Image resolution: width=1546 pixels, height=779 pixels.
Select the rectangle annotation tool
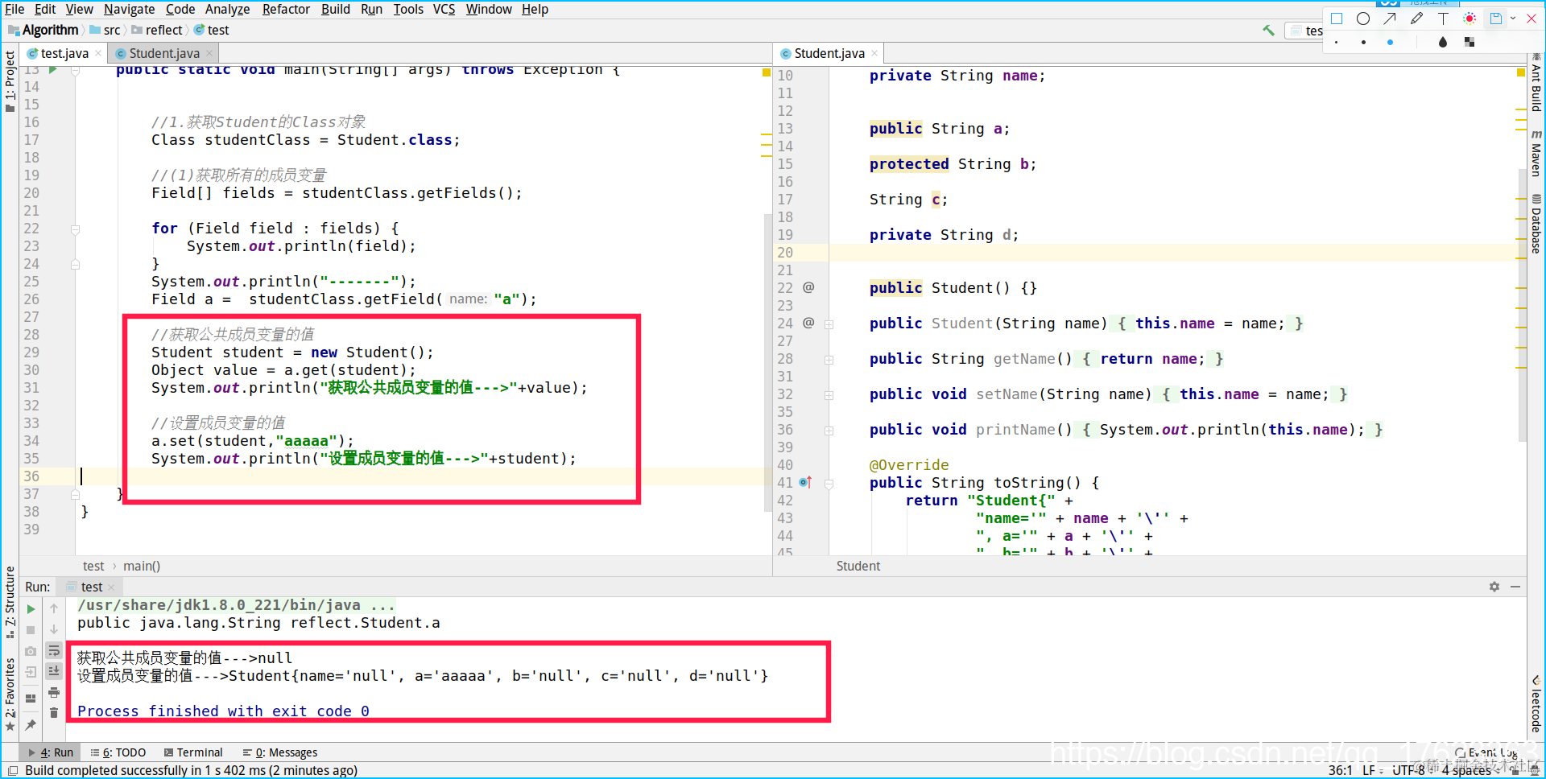[x=1337, y=19]
